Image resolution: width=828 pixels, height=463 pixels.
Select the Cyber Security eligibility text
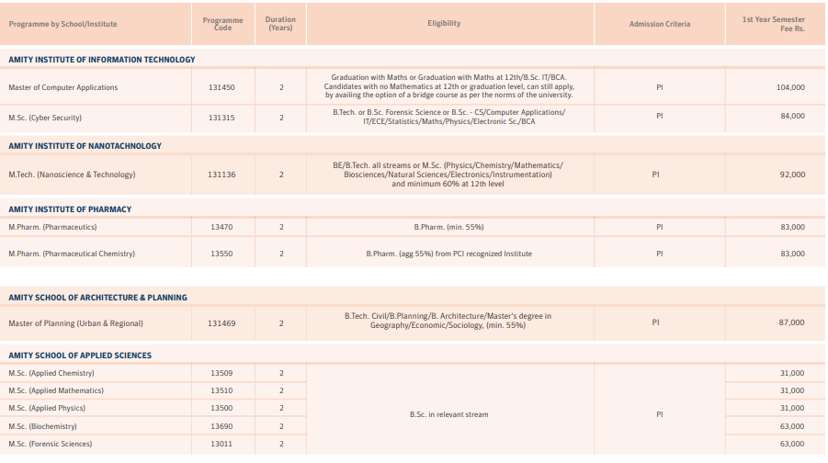coord(448,118)
